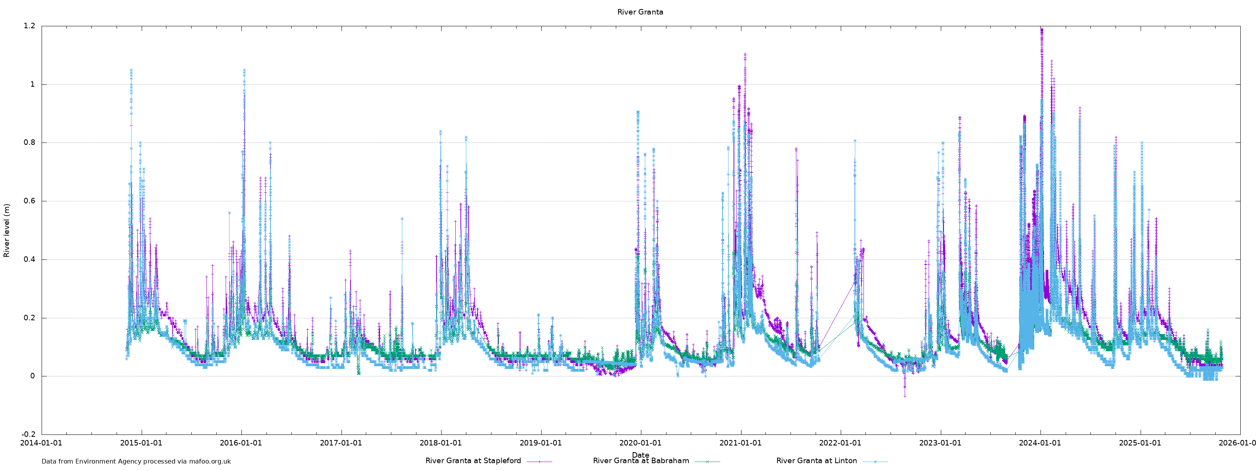Screen dimensions: 1256x471
Task: Click the 0.6 value on the y-axis
Action: (29, 201)
